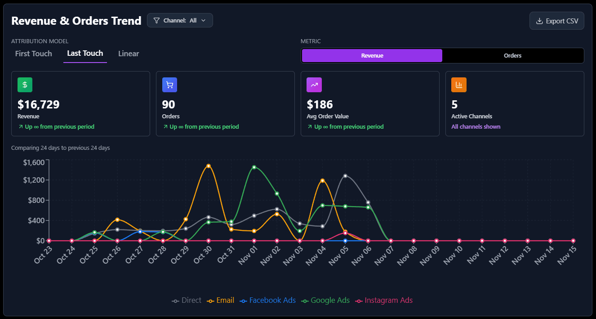Click the dollar sign icon on Revenue card
The height and width of the screenshot is (319, 596).
[25, 85]
